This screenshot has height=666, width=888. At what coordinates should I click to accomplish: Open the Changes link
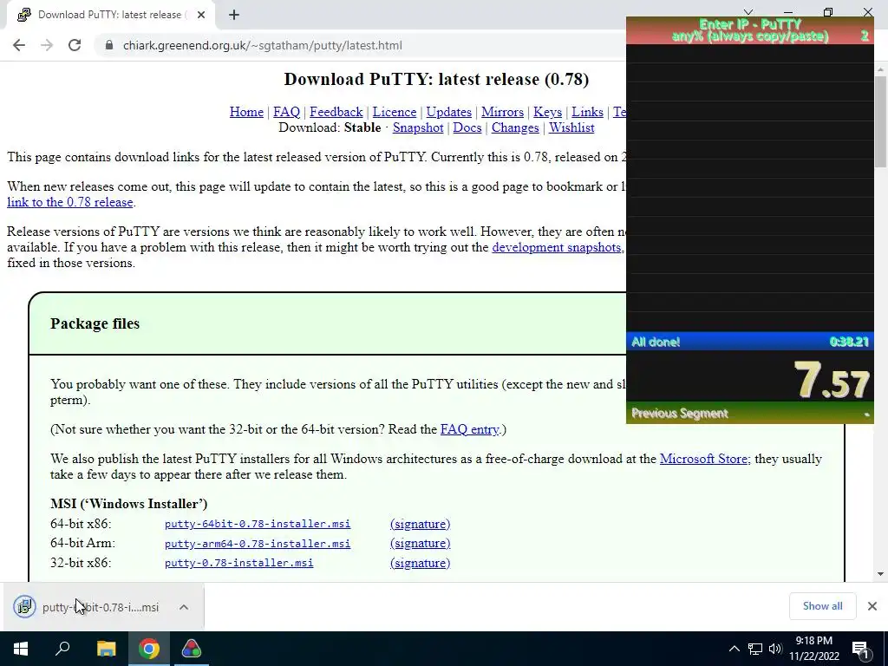[515, 127]
